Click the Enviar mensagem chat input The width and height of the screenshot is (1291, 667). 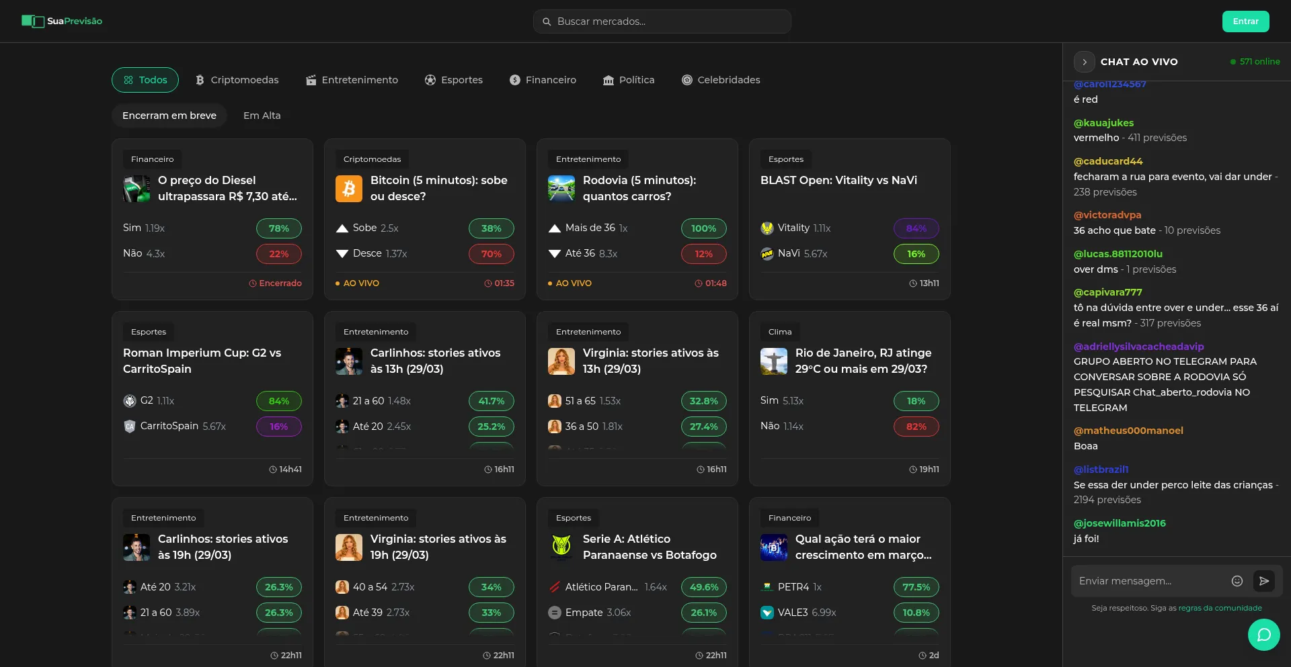pyautogui.click(x=1149, y=581)
